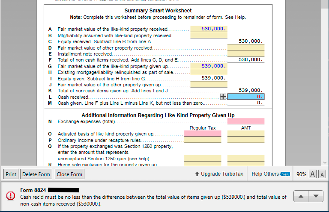Screen dimensions: 329x212
Task: Click line A fair market value field
Action: [209, 29]
